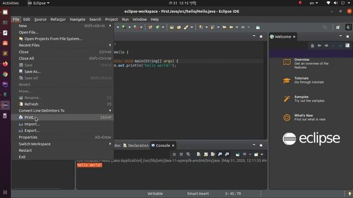This screenshot has width=353, height=198.
Task: Open Properties from File menu
Action: [62, 137]
